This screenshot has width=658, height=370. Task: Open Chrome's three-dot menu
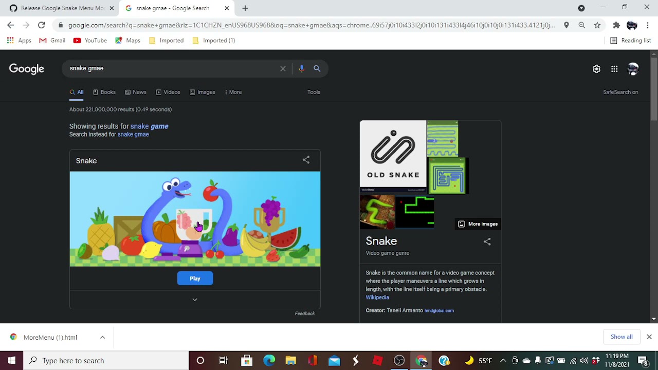click(648, 25)
